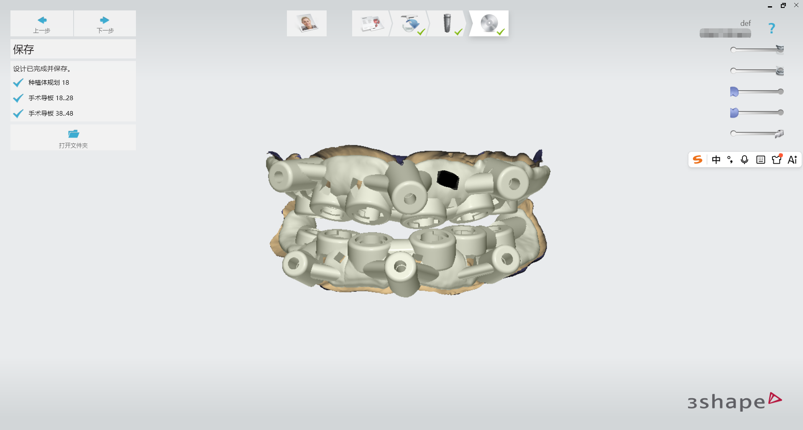Image resolution: width=803 pixels, height=430 pixels.
Task: Go back with the 上一步 arrow
Action: point(42,24)
